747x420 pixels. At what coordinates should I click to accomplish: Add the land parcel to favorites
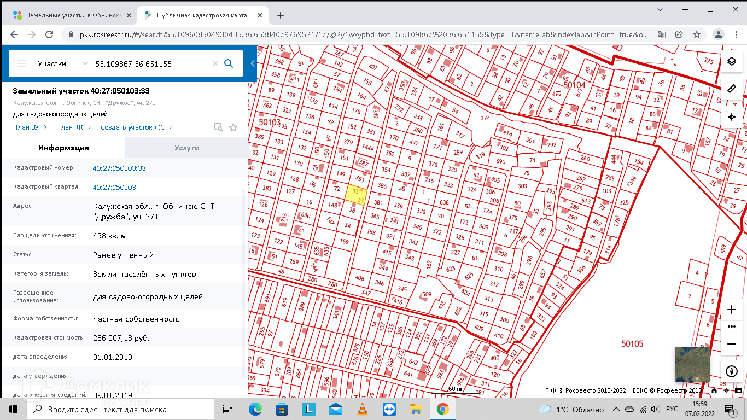coord(233,127)
